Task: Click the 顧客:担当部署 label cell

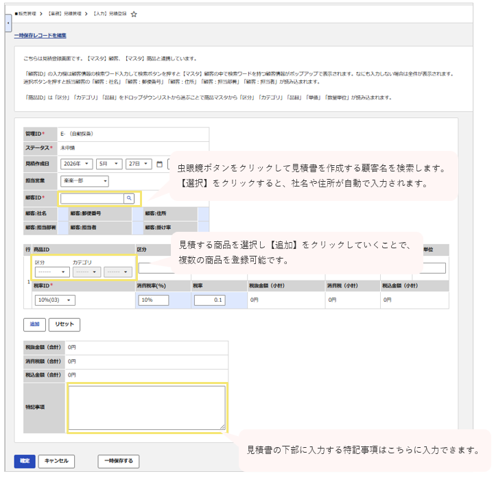Action: pos(40,228)
